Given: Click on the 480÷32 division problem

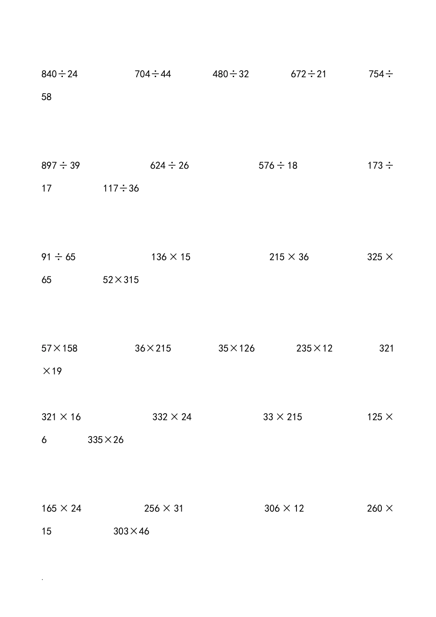Looking at the screenshot, I should 231,74.
